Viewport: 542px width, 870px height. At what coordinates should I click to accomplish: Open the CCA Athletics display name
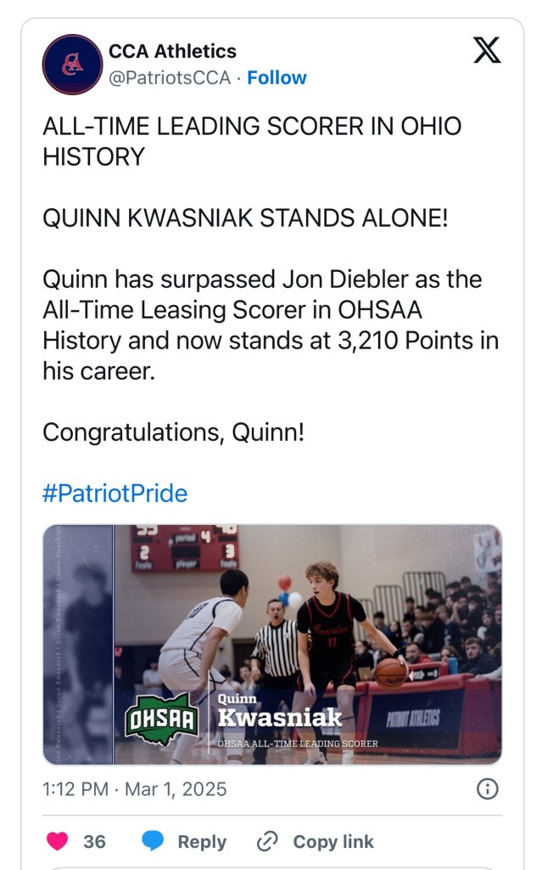coord(172,52)
